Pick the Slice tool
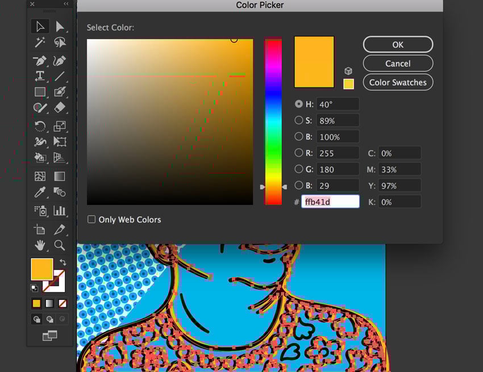The width and height of the screenshot is (483, 372). (60, 229)
